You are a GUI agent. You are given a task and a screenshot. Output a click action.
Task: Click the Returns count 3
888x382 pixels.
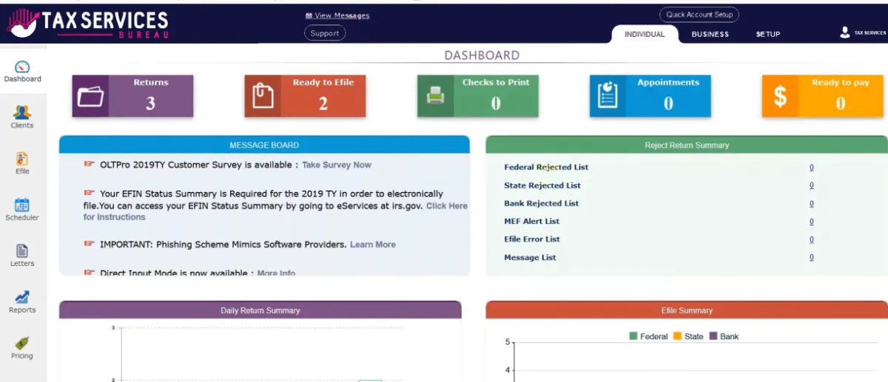pyautogui.click(x=150, y=103)
